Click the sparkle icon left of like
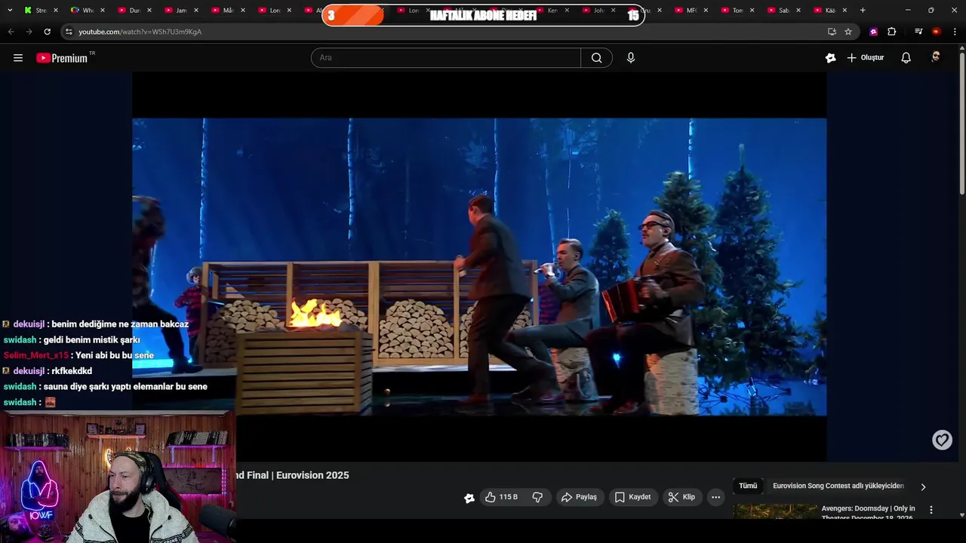Viewport: 966px width, 543px height. [x=469, y=498]
